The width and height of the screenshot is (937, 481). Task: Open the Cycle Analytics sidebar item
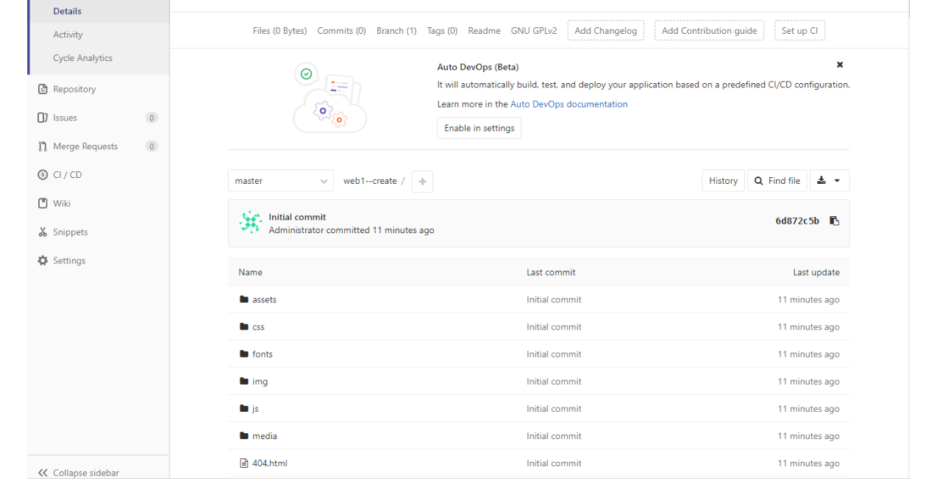click(x=82, y=58)
